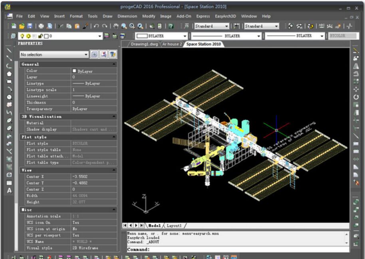Select the Line tool in the draw toolbar
This screenshot has height=259, width=365.
tap(9, 50)
